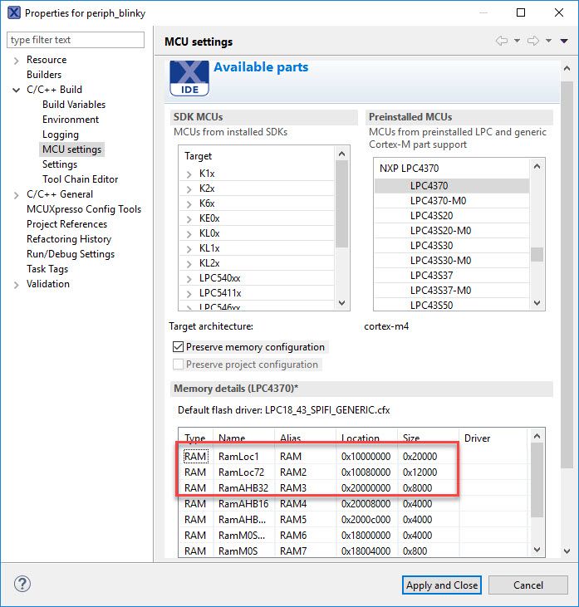
Task: Click the MCUXpresso IDE logo icon
Action: pyautogui.click(x=189, y=78)
